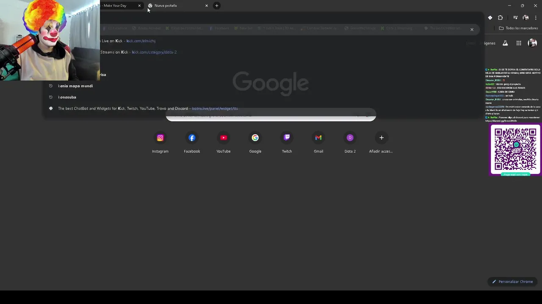Image resolution: width=542 pixels, height=304 pixels.
Task: Select the botrix.live/panel/widget/tts suggestion
Action: tap(263, 109)
